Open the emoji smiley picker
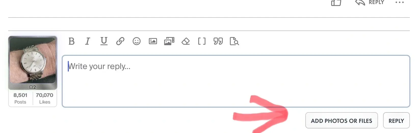 tap(137, 41)
